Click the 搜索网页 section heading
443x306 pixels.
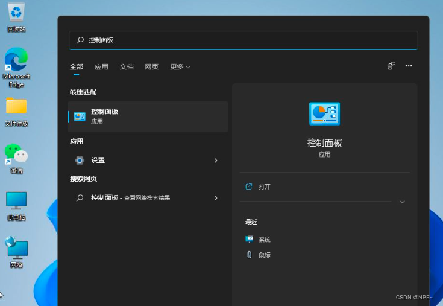83,179
